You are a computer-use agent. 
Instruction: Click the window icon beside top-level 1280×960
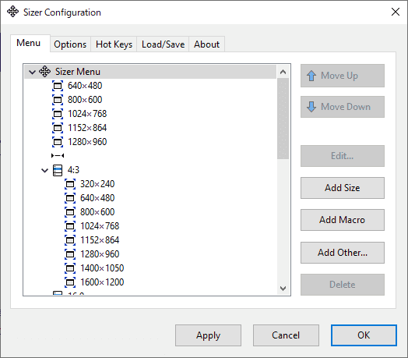click(x=58, y=142)
